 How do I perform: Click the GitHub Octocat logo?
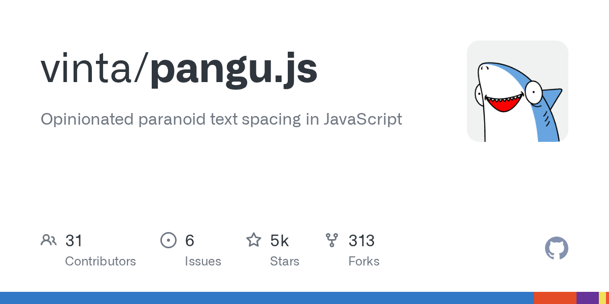click(x=557, y=248)
